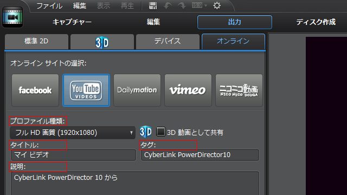Open the 編集 menu in menu bar
The width and height of the screenshot is (347, 195).
click(80, 6)
